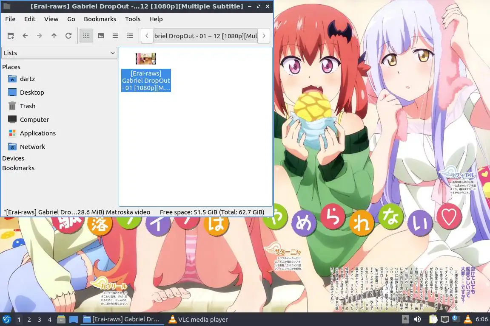Open the update notifier tray icon

(456, 319)
